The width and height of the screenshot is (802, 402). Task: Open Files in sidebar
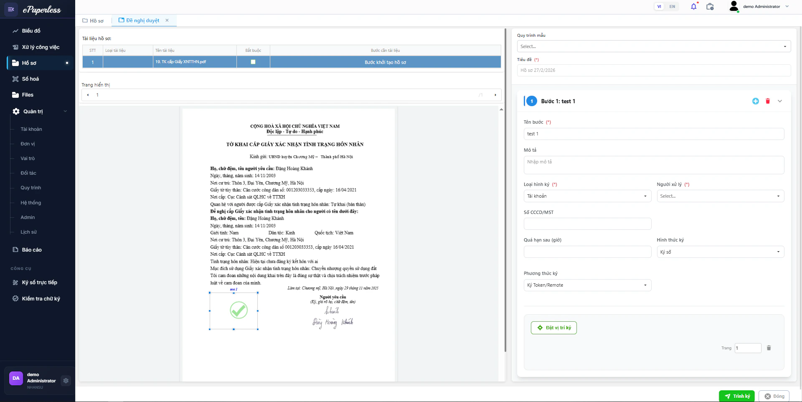pos(28,95)
